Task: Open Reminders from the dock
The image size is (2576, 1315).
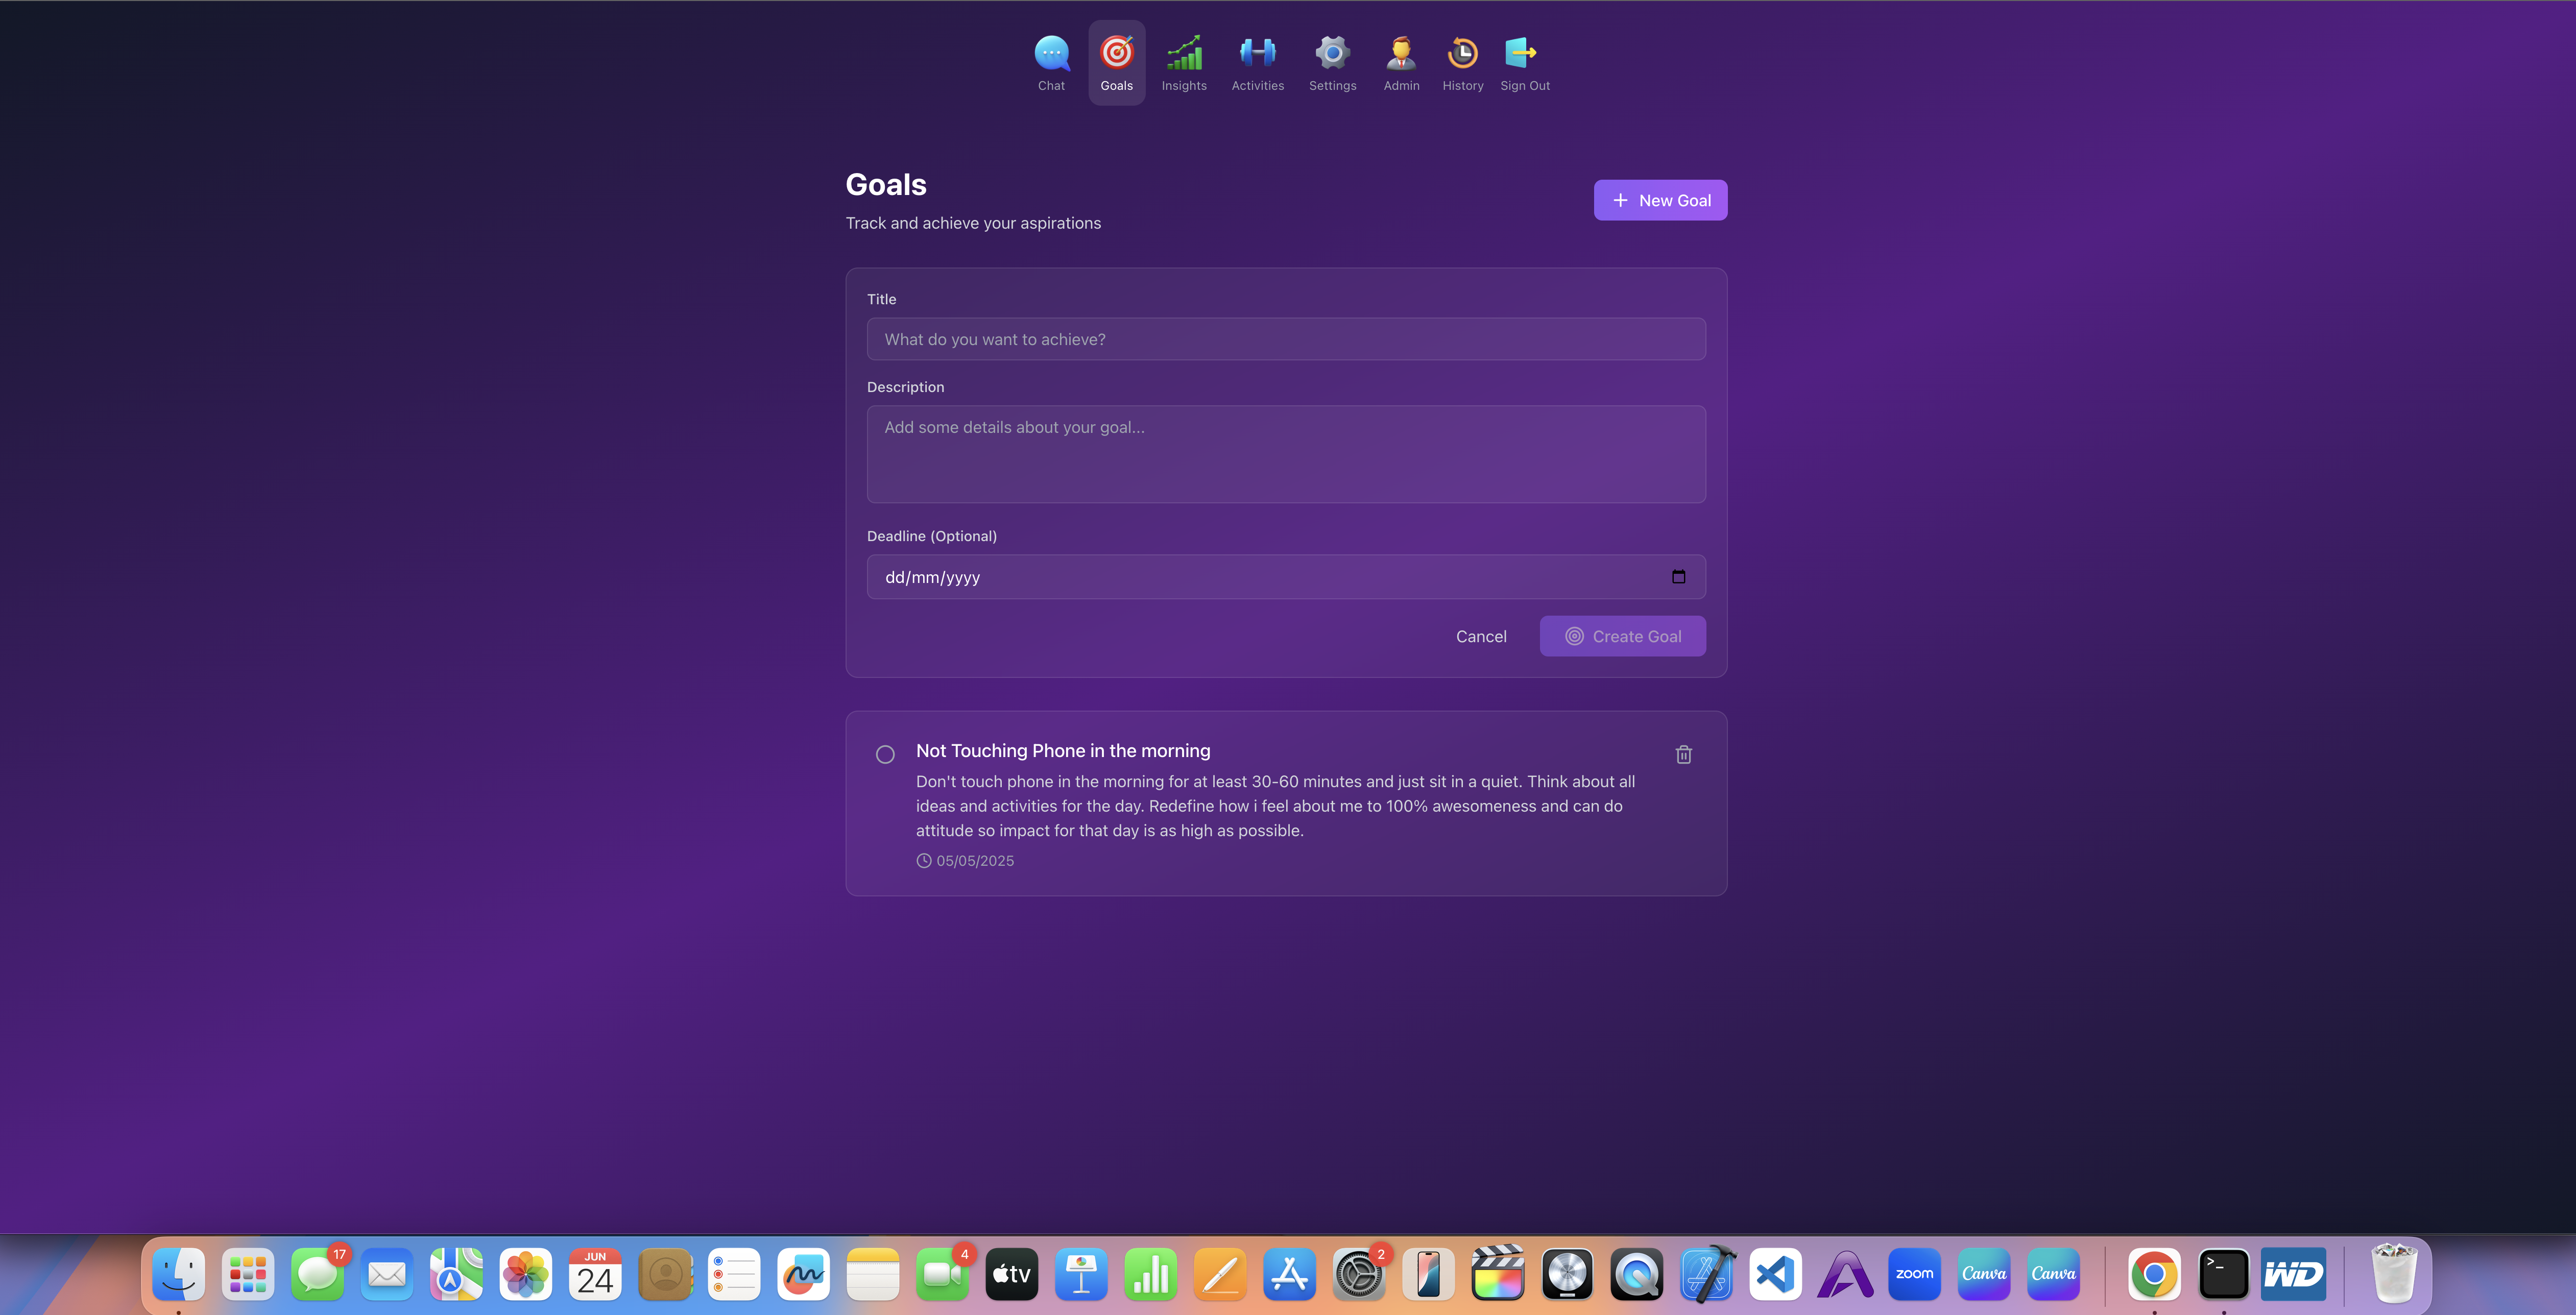Action: coord(734,1273)
